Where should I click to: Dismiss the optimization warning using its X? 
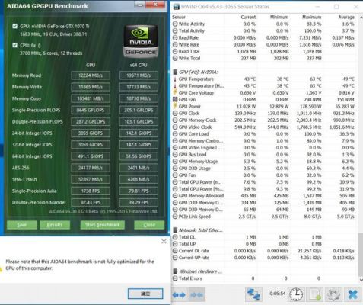click(x=164, y=242)
